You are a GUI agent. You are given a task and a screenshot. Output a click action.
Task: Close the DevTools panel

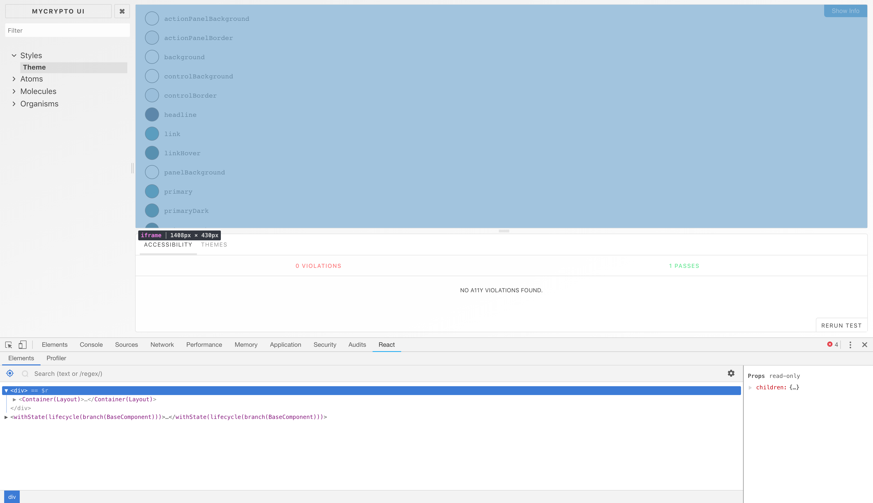click(864, 344)
